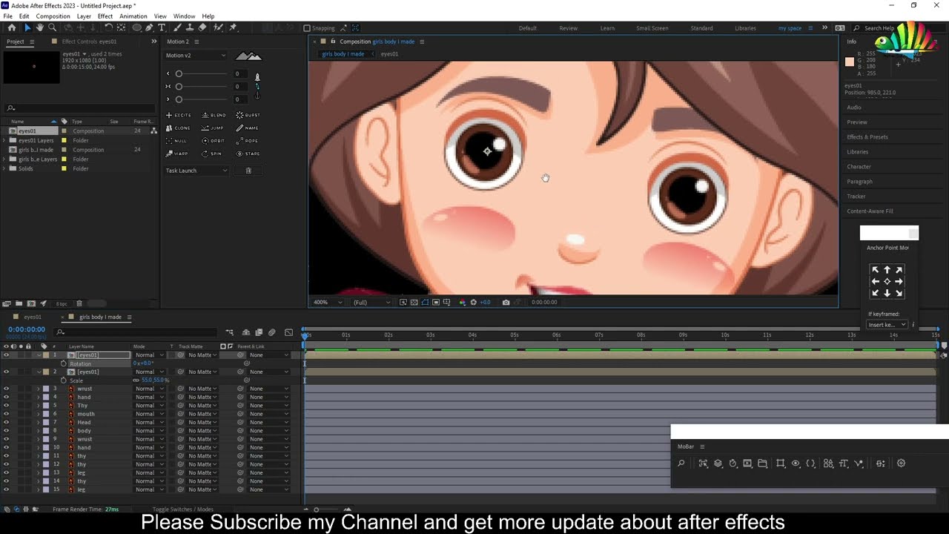Click the Home icon in toolbar
Image resolution: width=949 pixels, height=534 pixels.
[x=12, y=27]
